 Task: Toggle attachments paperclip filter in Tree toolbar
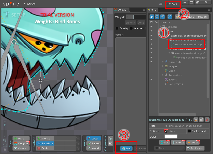(x=162, y=17)
